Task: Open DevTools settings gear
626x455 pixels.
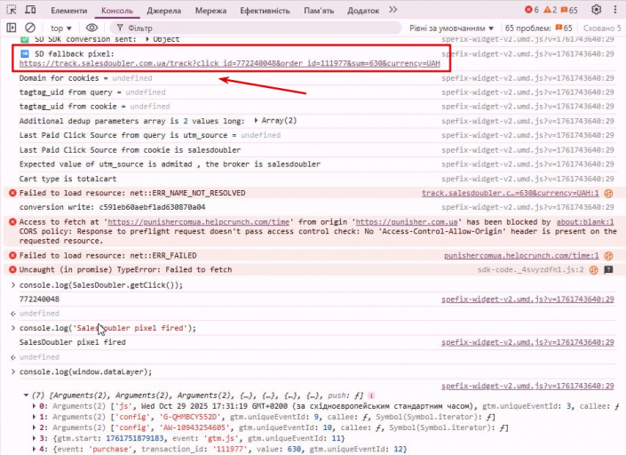Action: [596, 10]
